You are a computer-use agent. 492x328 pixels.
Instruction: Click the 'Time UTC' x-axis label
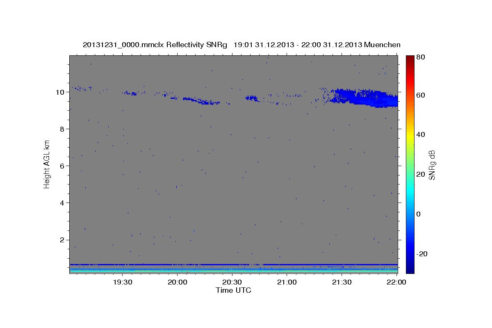click(x=233, y=290)
